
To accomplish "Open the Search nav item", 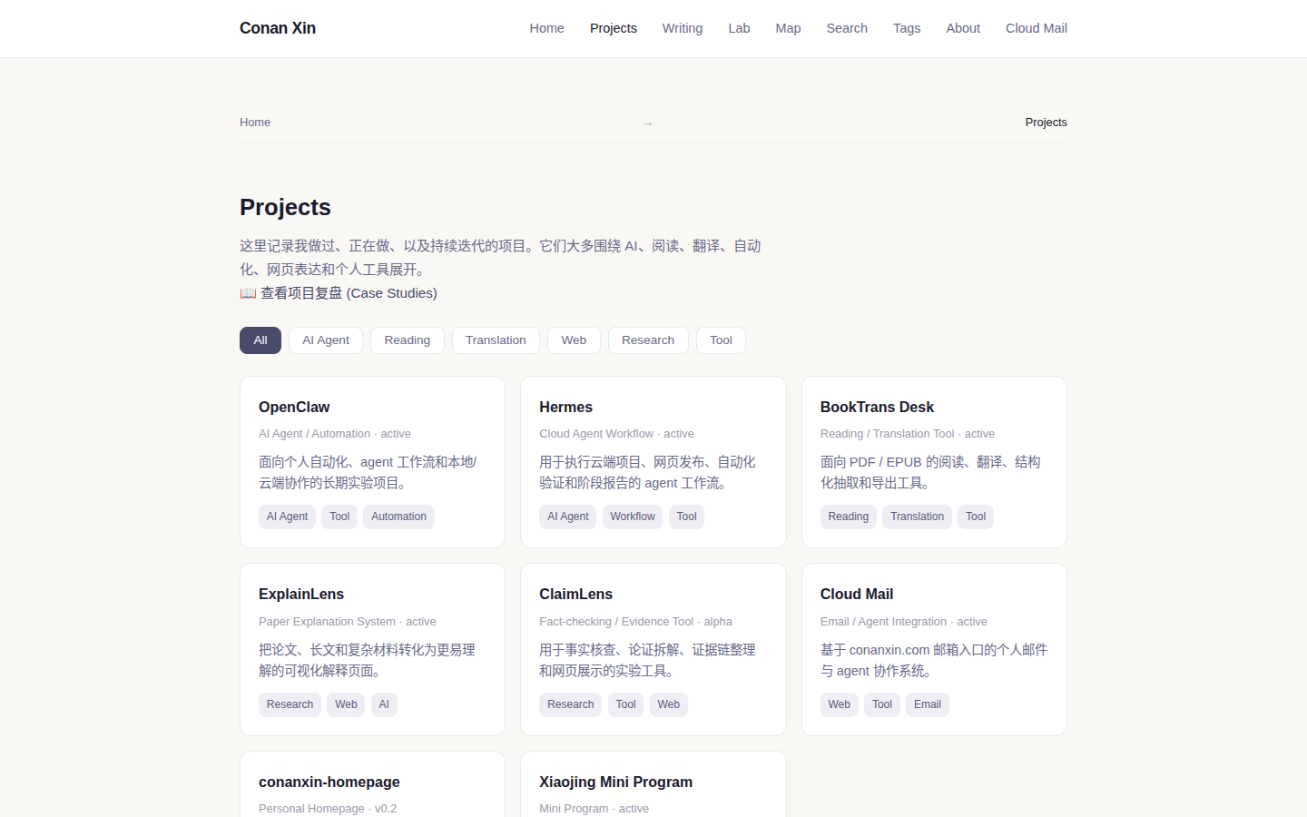I will (x=847, y=28).
